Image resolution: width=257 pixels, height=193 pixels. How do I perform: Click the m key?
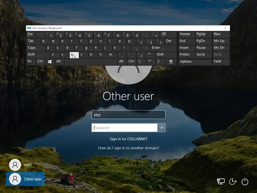(112, 55)
